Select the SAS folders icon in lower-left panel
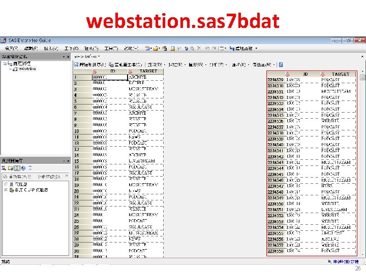 [10, 168]
